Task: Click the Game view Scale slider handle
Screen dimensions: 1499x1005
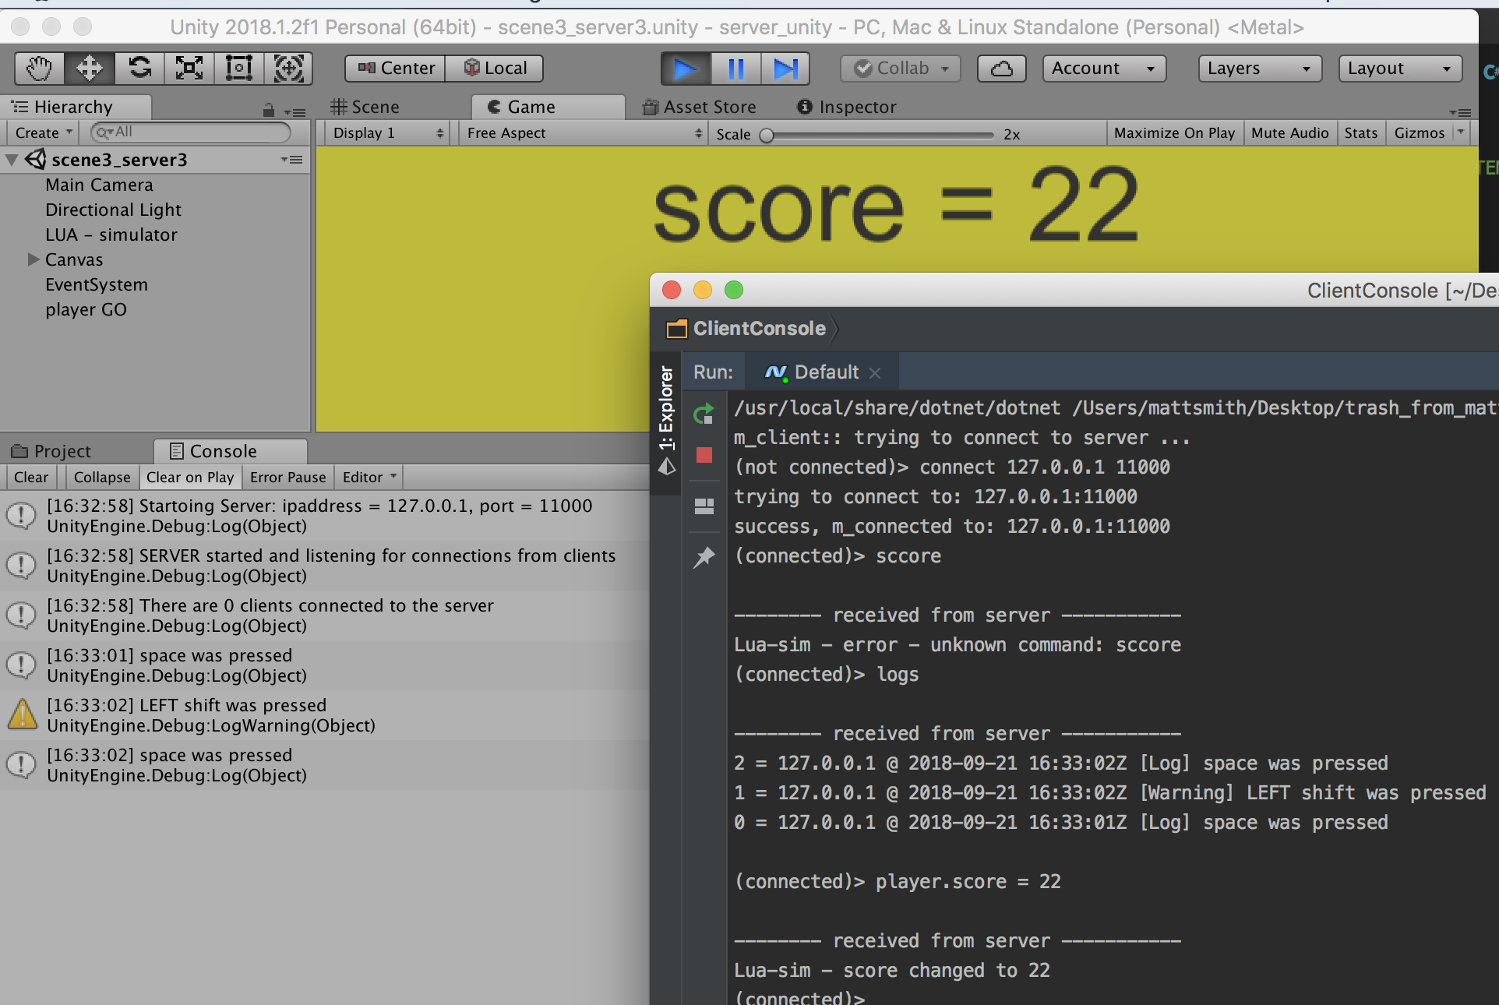Action: (767, 135)
